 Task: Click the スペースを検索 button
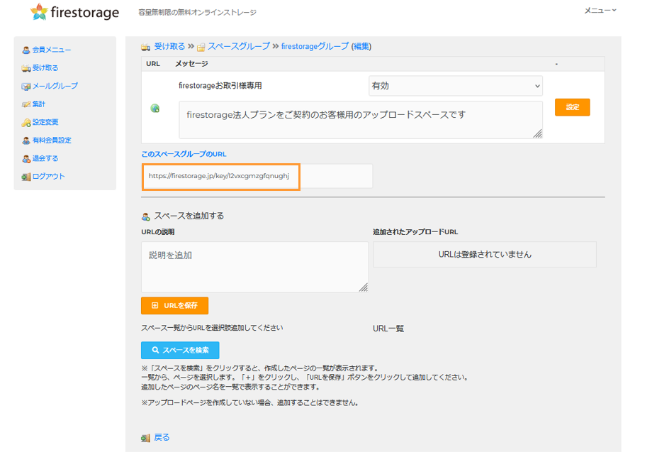[x=180, y=350]
